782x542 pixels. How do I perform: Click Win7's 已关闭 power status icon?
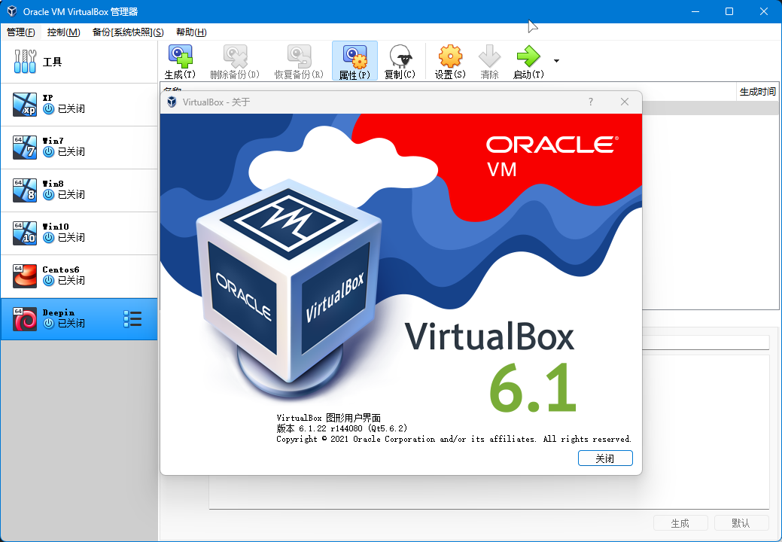[48, 151]
